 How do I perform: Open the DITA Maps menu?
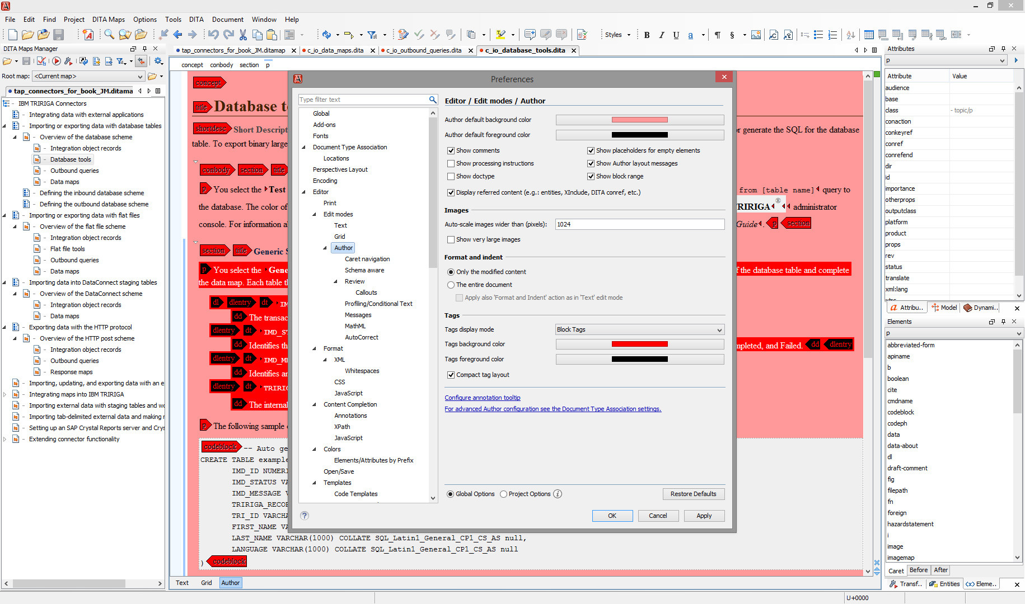(x=108, y=19)
